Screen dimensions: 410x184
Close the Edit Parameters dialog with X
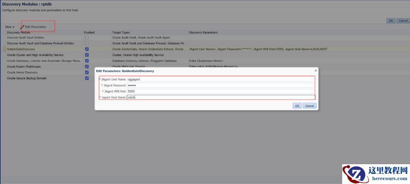click(x=315, y=70)
